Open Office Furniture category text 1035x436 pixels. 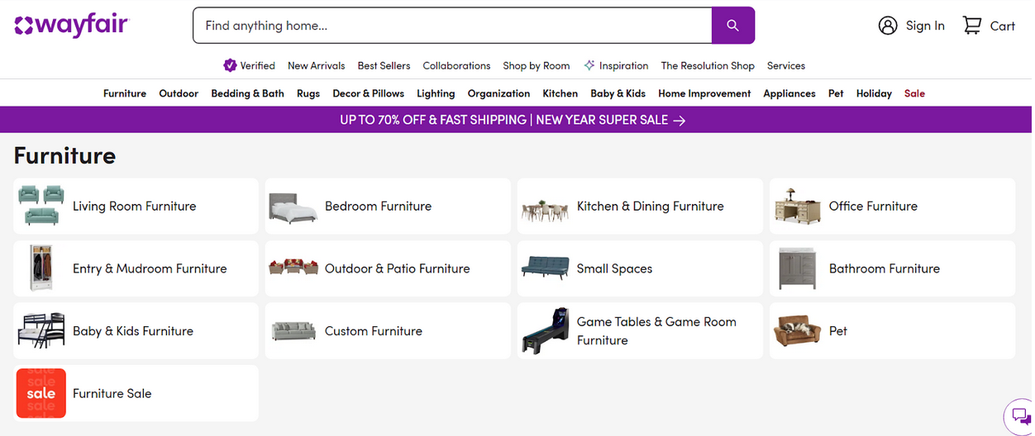pos(873,206)
